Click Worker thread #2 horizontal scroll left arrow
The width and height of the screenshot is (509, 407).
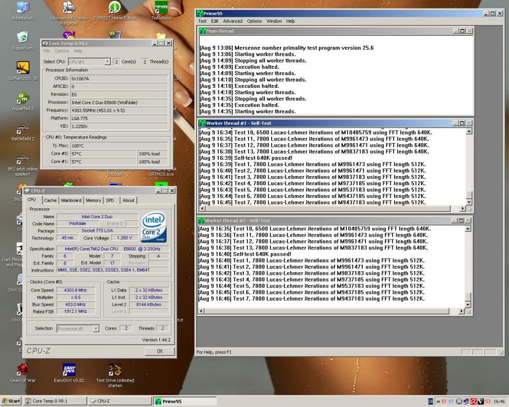coord(201,311)
